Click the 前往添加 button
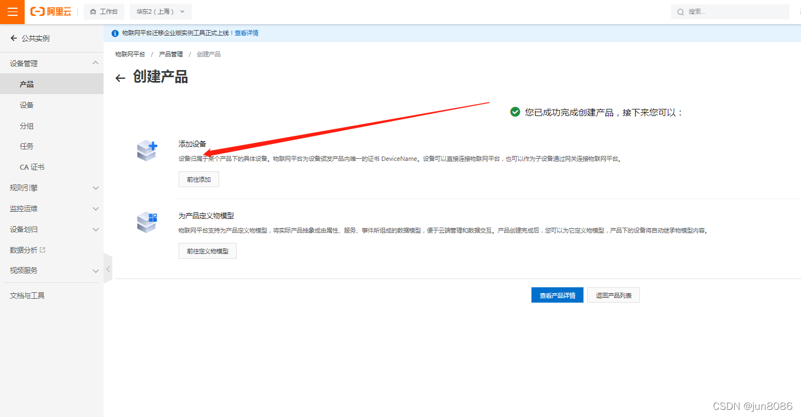 [x=198, y=179]
